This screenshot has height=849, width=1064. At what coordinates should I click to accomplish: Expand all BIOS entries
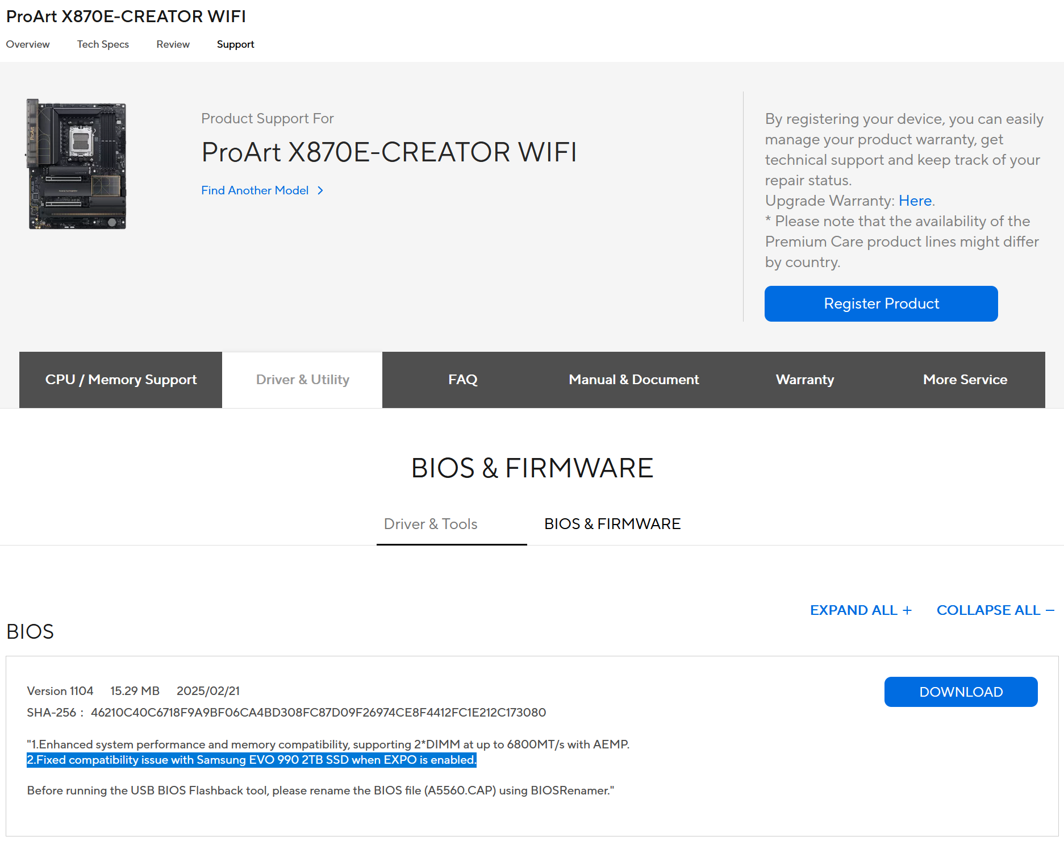pyautogui.click(x=860, y=610)
